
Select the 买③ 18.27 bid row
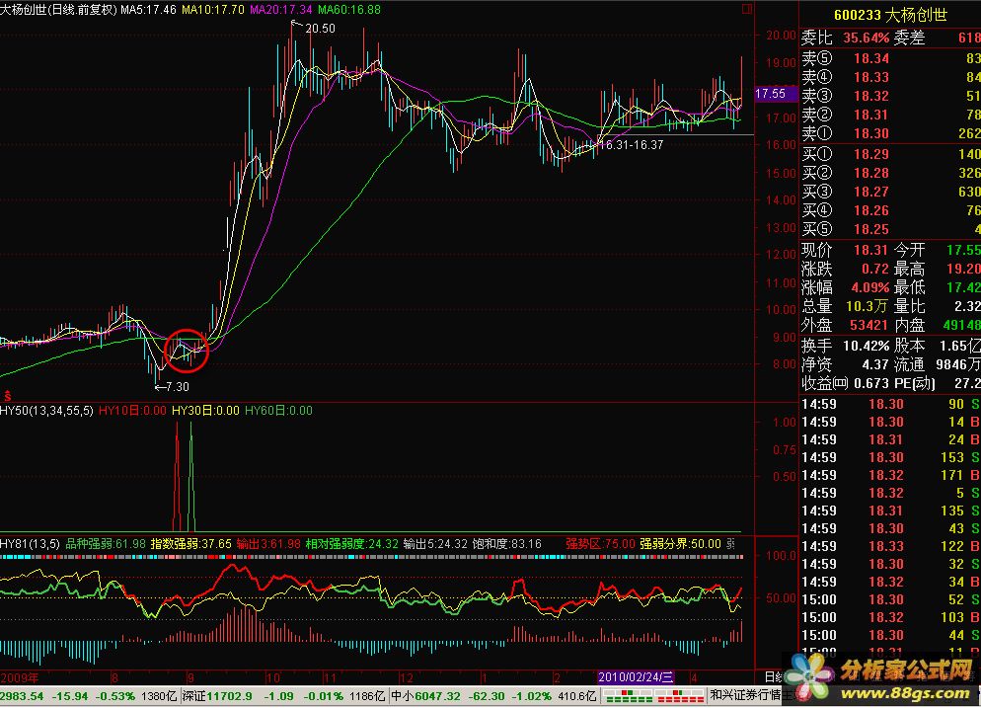point(891,193)
